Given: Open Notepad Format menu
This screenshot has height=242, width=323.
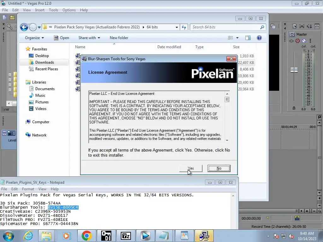Looking at the screenshot, I should coord(28,189).
